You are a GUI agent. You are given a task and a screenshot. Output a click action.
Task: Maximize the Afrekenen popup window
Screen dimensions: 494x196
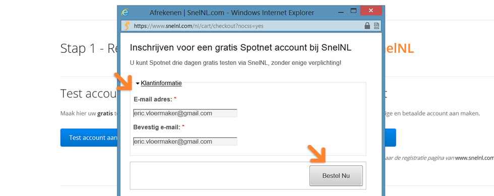click(353, 11)
